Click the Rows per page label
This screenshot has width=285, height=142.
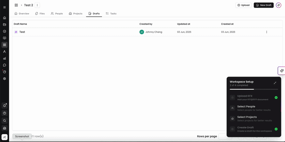point(207,136)
